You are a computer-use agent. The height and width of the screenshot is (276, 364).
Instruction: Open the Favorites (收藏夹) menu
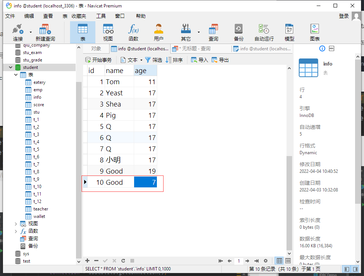(x=79, y=16)
